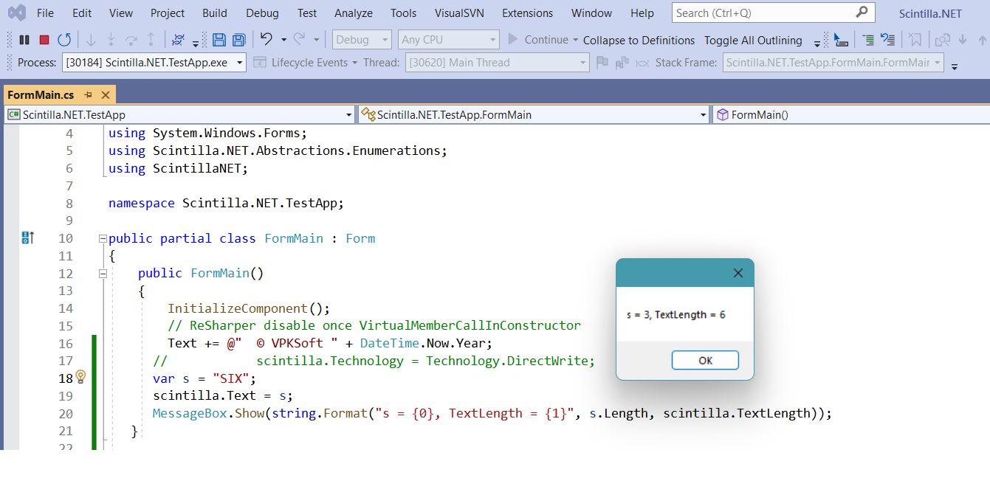Click the Save All icon

(239, 39)
